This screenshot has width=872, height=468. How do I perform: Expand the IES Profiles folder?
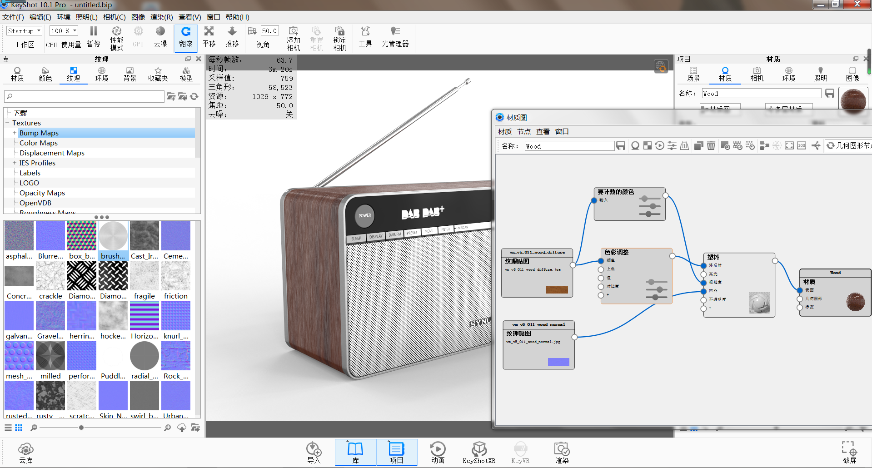click(x=15, y=163)
